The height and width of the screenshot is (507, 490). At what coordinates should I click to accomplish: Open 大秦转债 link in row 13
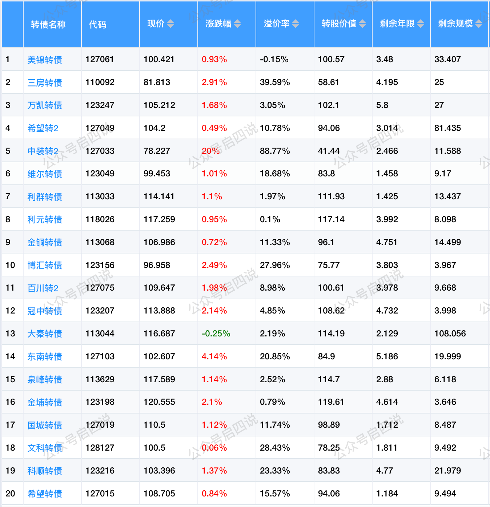[45, 334]
